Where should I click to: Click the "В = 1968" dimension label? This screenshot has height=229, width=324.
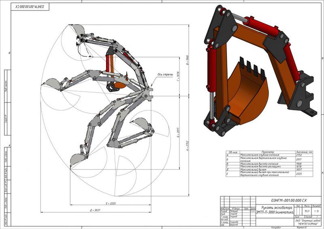pyautogui.click(x=187, y=59)
